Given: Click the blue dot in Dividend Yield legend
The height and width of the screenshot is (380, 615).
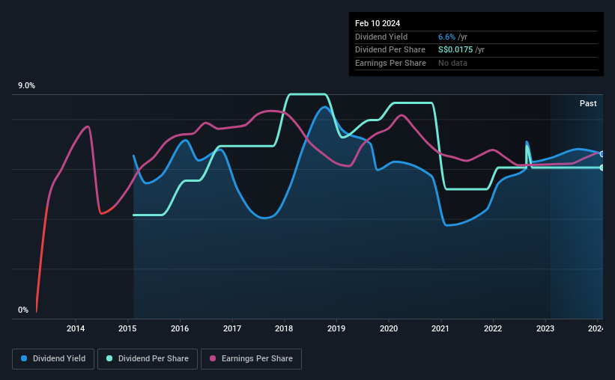Looking at the screenshot, I should [x=25, y=359].
